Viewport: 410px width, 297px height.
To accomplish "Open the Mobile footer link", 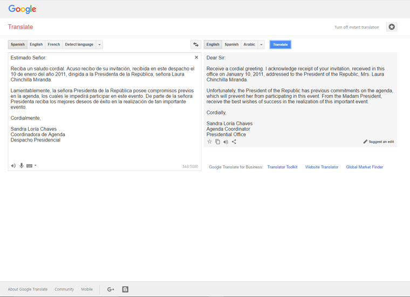I will (87, 289).
